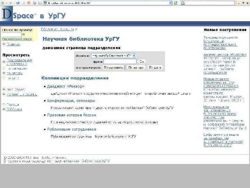Click the address bar site favicon
This screenshot has height=188, width=250.
(x=45, y=3)
